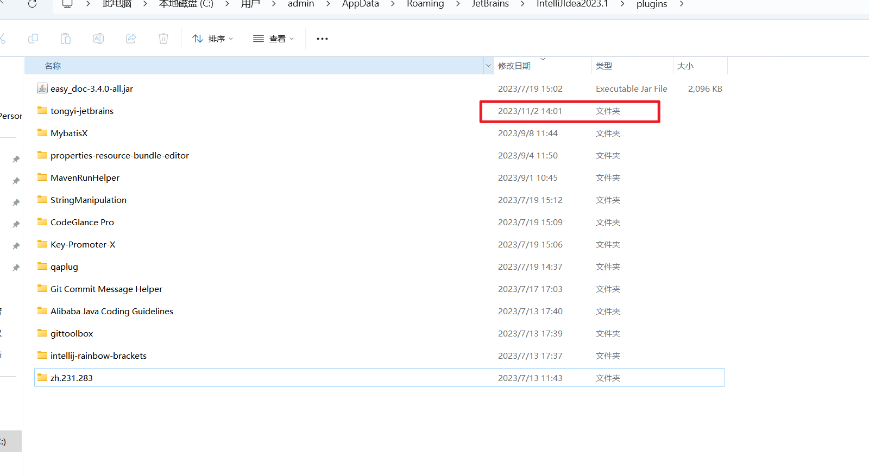Go to 本地磁盘 (C:) in the breadcrumb
This screenshot has height=476, width=869.
[x=186, y=4]
